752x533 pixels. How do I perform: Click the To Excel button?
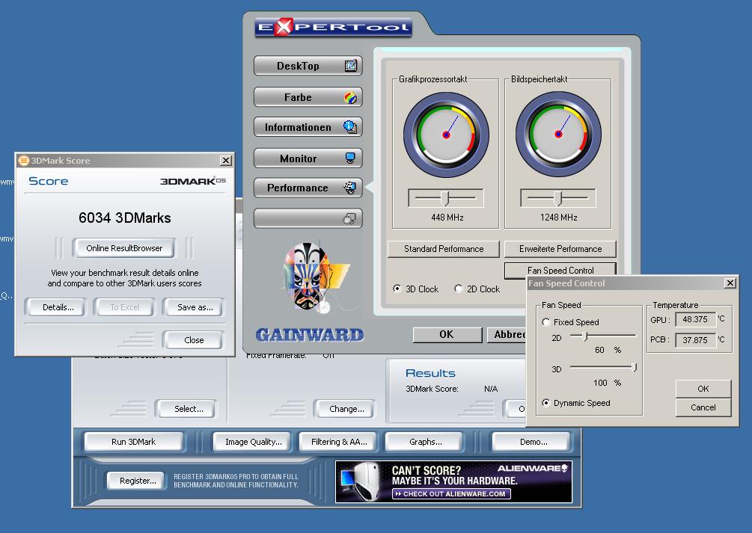(x=125, y=307)
